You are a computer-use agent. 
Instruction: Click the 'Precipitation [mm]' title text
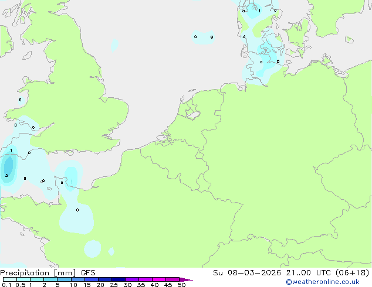click(x=38, y=273)
